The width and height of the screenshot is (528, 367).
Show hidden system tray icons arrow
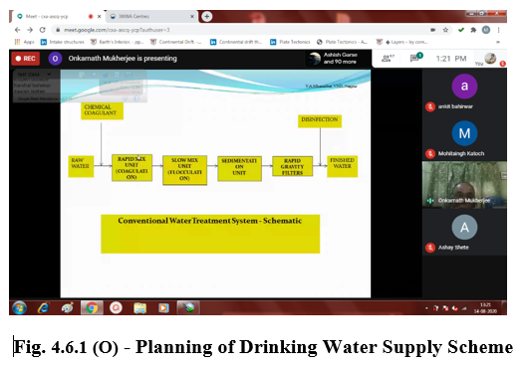(x=426, y=308)
